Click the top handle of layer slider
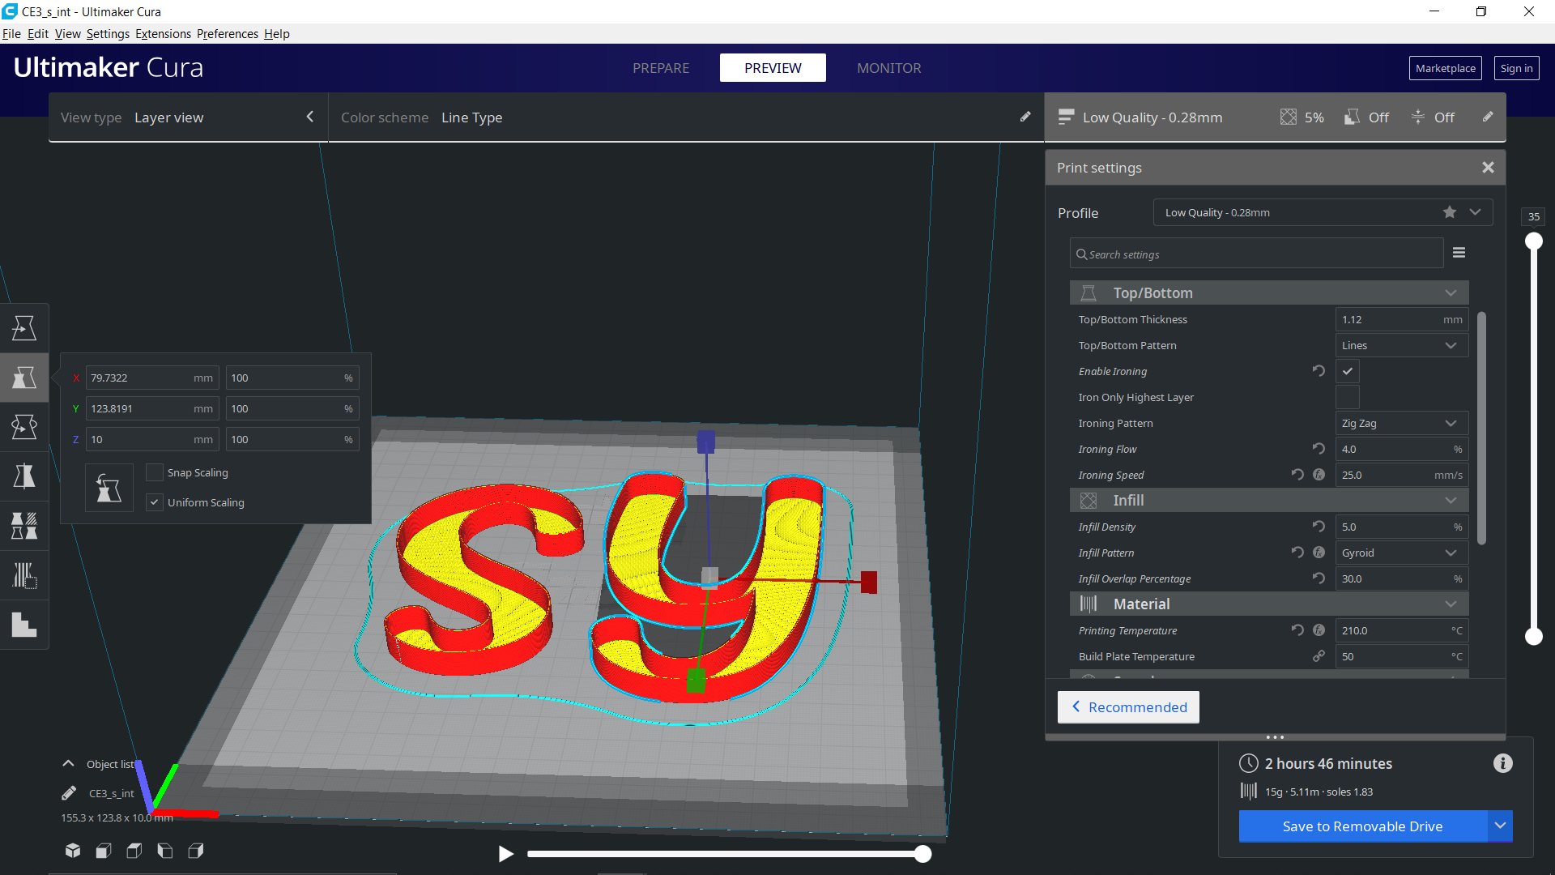Viewport: 1555px width, 875px height. coord(1533,241)
